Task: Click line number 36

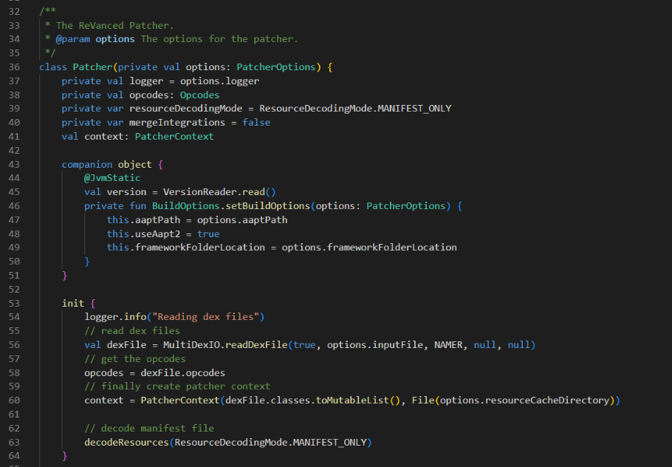Action: click(x=14, y=67)
